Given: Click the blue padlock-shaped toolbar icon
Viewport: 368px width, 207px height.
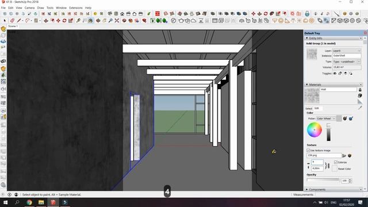Looking at the screenshot, I should click(x=307, y=14).
